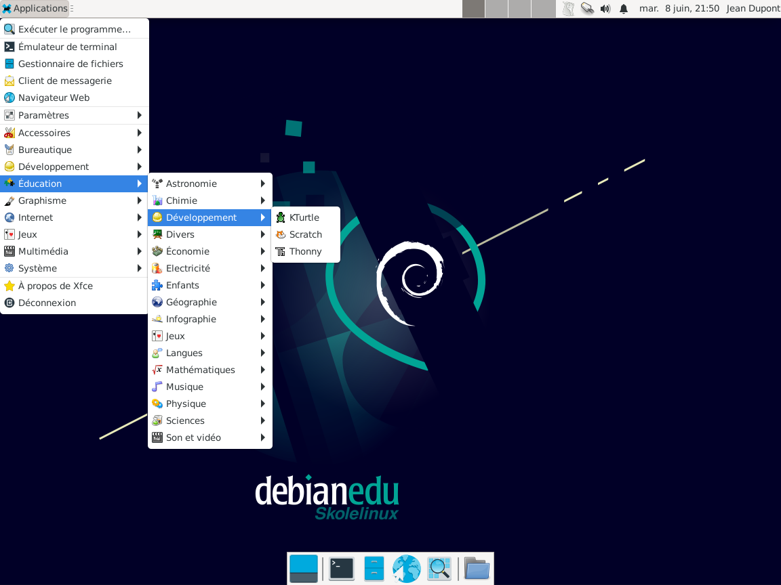Click the web browser globe icon in the dock
This screenshot has height=585, width=781.
406,569
